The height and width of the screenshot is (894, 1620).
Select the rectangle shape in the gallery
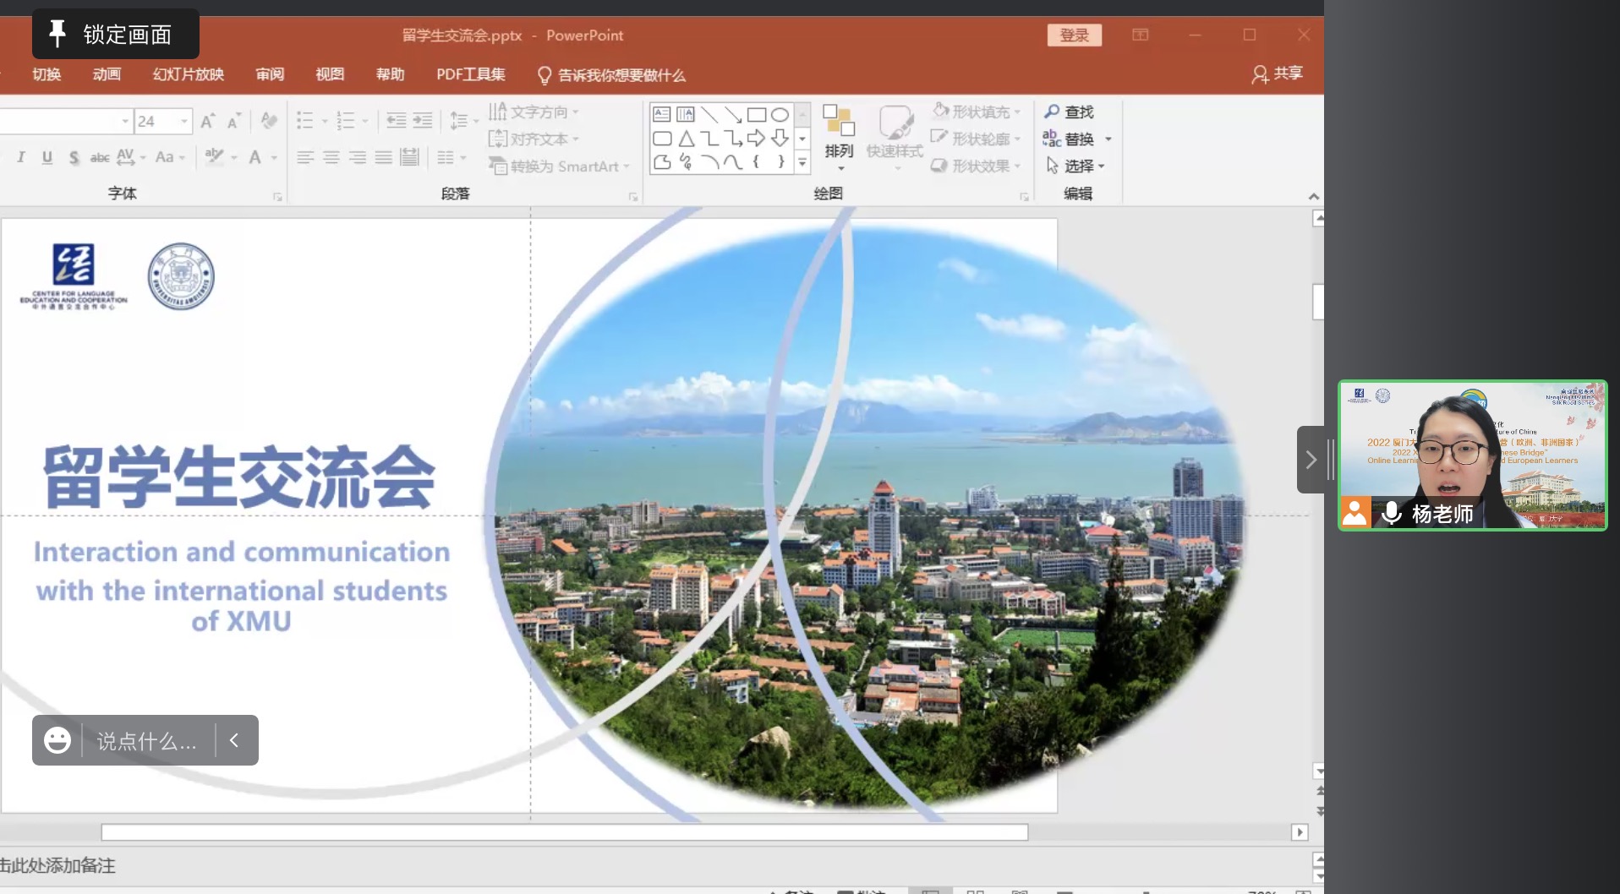point(756,115)
